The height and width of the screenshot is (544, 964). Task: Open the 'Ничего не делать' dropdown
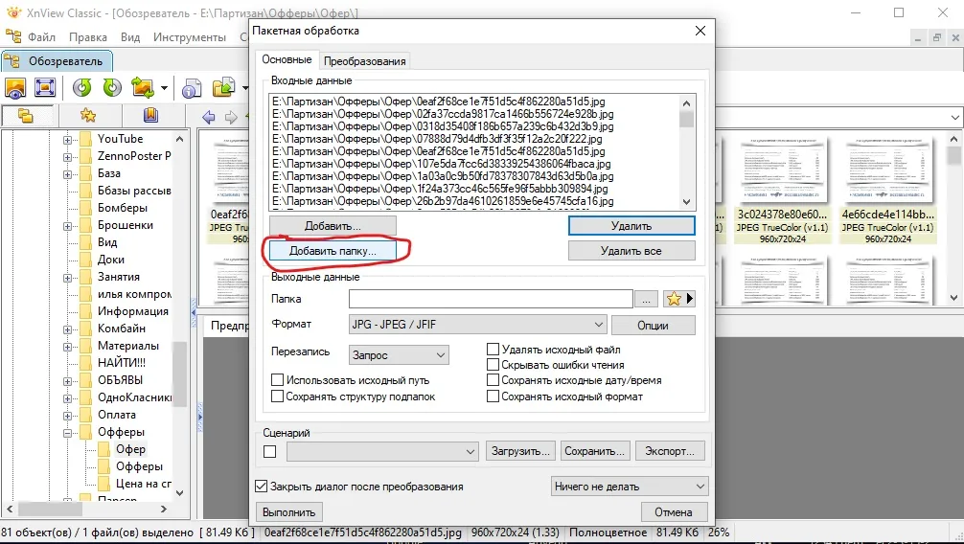coord(630,487)
